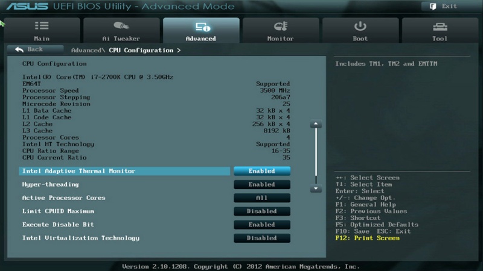Click the F1: General Help hint
Screen dimensions: 483x271
point(366,205)
